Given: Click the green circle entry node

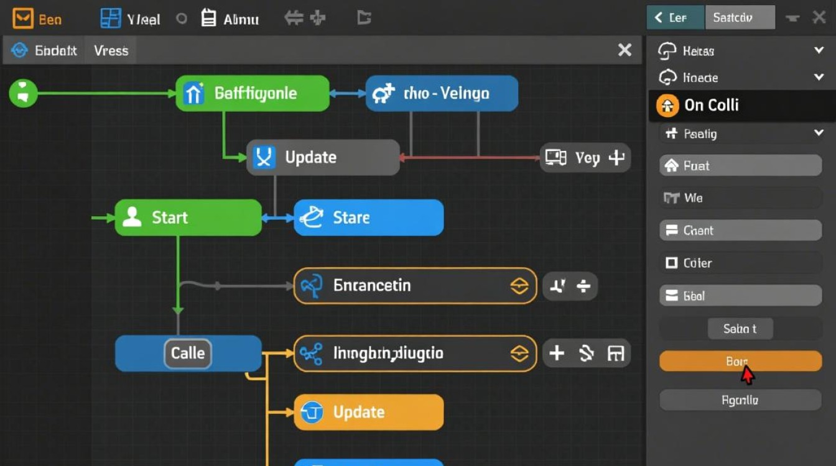Looking at the screenshot, I should [x=23, y=94].
